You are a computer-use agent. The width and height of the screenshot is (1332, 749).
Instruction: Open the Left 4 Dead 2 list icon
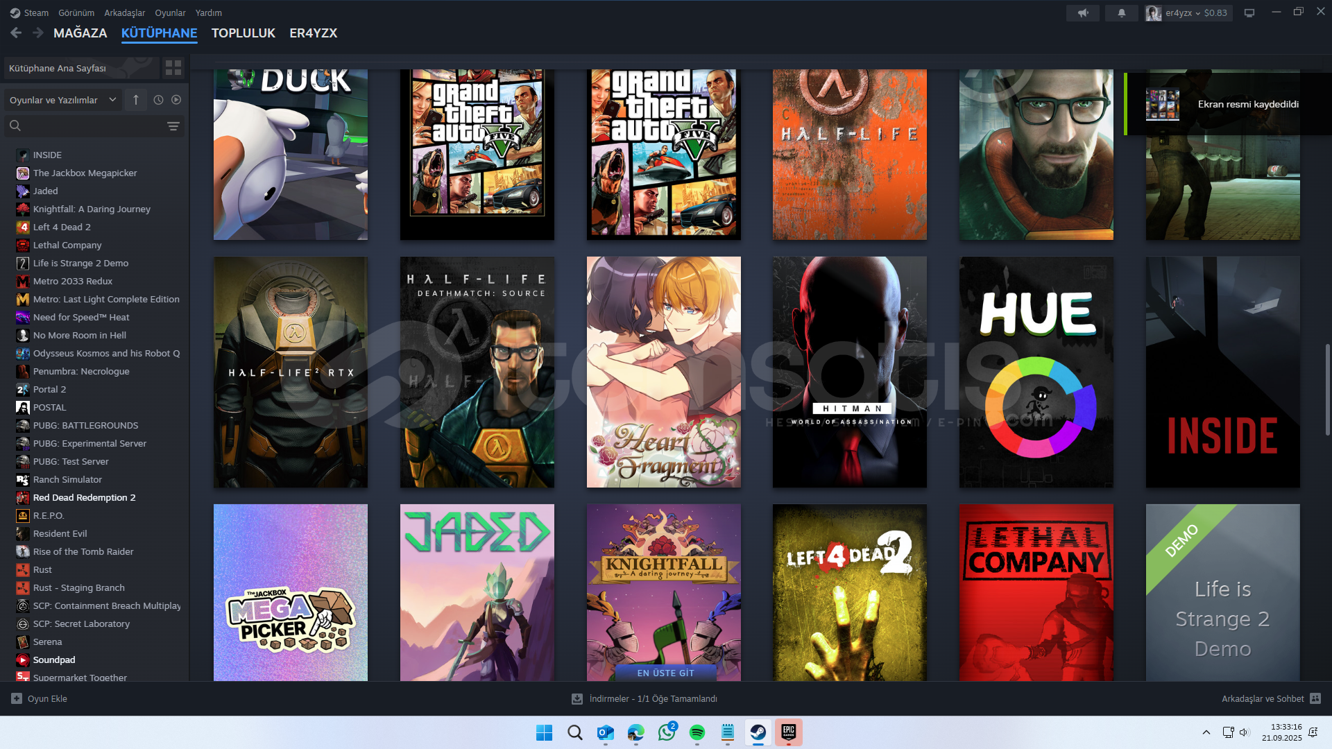click(23, 227)
